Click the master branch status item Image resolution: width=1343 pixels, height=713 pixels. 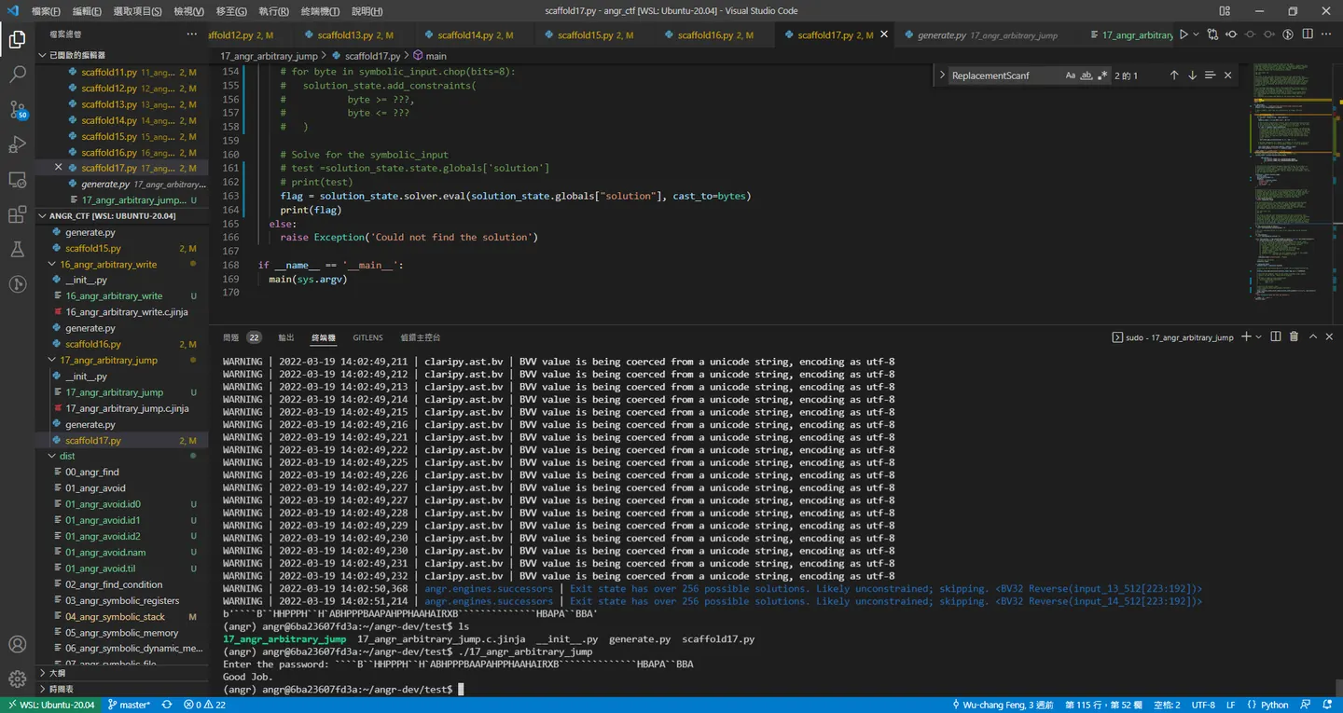click(x=129, y=705)
